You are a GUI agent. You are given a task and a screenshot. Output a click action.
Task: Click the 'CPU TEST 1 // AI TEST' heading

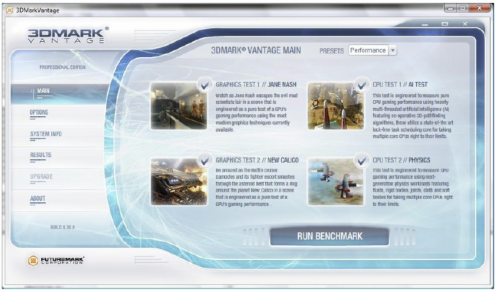tap(400, 85)
